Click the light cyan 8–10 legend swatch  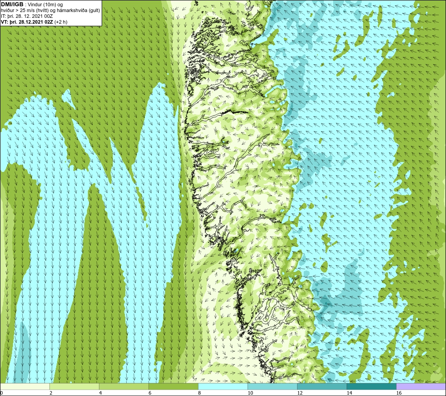tap(223, 387)
